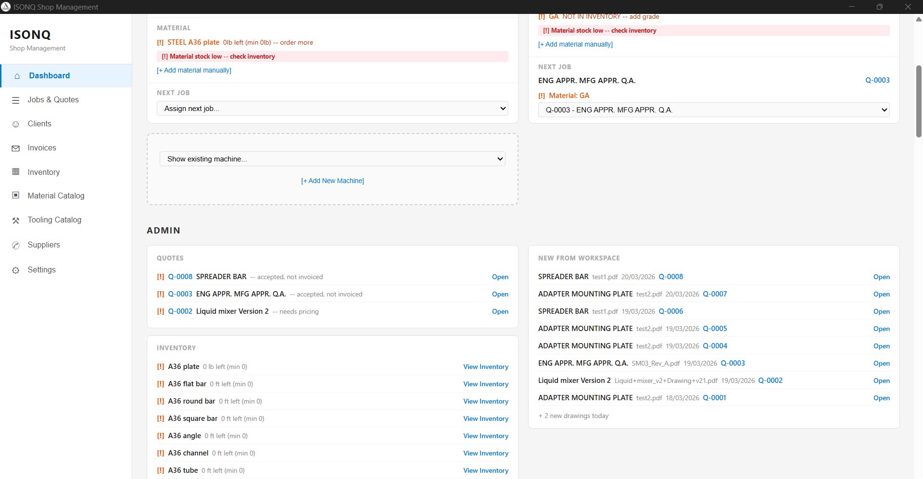Open Suppliers via the handshake icon
The height and width of the screenshot is (479, 923).
[x=16, y=245]
